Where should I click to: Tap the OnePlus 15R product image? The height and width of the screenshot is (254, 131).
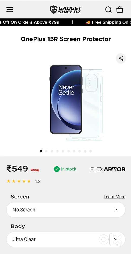[x=76, y=102]
